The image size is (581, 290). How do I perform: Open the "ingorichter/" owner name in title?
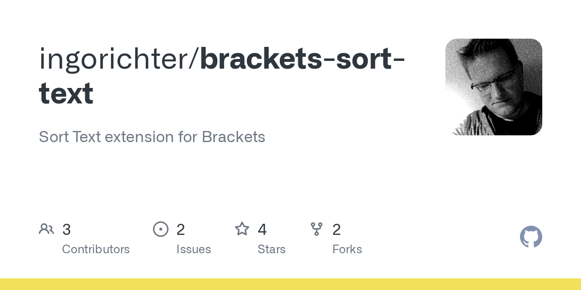(119, 58)
